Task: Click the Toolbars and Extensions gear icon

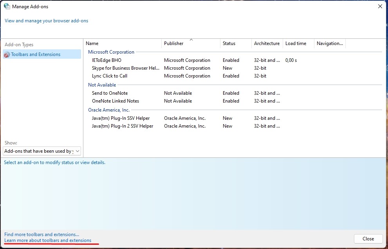Action: point(7,54)
